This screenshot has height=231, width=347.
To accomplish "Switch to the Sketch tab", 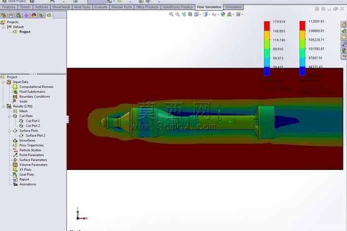I will click(x=25, y=7).
